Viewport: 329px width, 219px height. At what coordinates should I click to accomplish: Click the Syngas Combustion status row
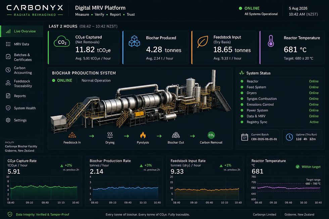pyautogui.click(x=280, y=99)
